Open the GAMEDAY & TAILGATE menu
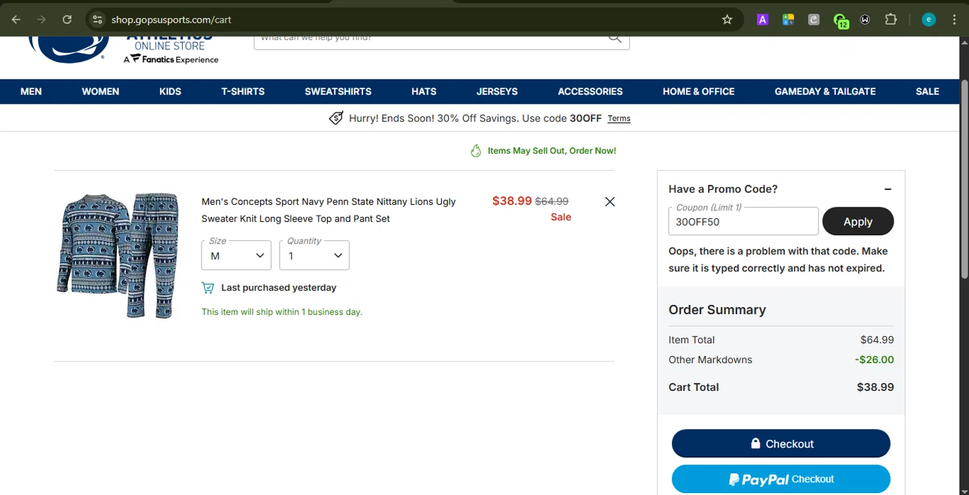The width and height of the screenshot is (969, 495). (x=825, y=91)
